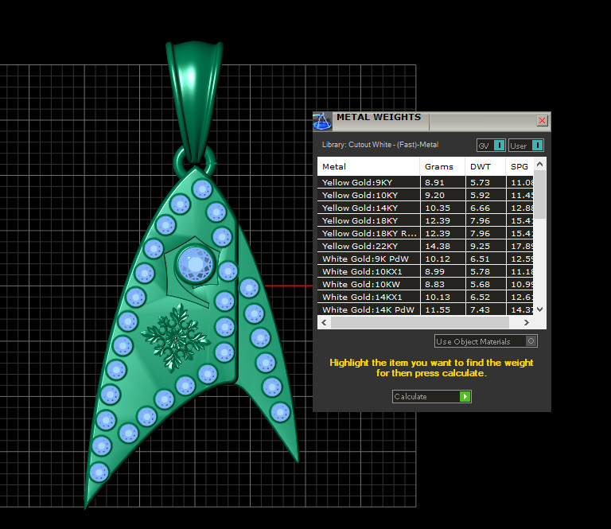This screenshot has height=529, width=611.
Task: Click the large center gemstone on the pendant
Action: (x=196, y=264)
